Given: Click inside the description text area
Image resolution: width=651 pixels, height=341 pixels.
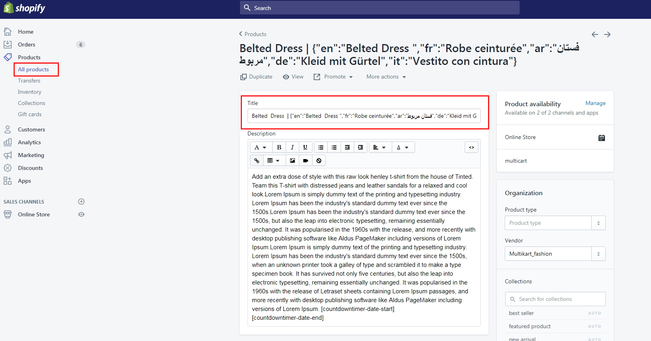Looking at the screenshot, I should click(364, 247).
